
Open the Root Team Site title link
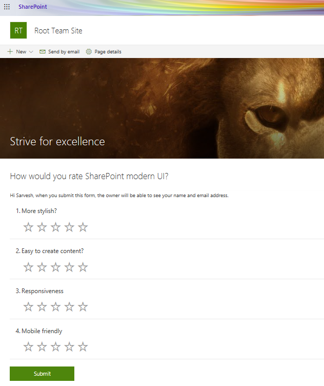[x=58, y=30]
